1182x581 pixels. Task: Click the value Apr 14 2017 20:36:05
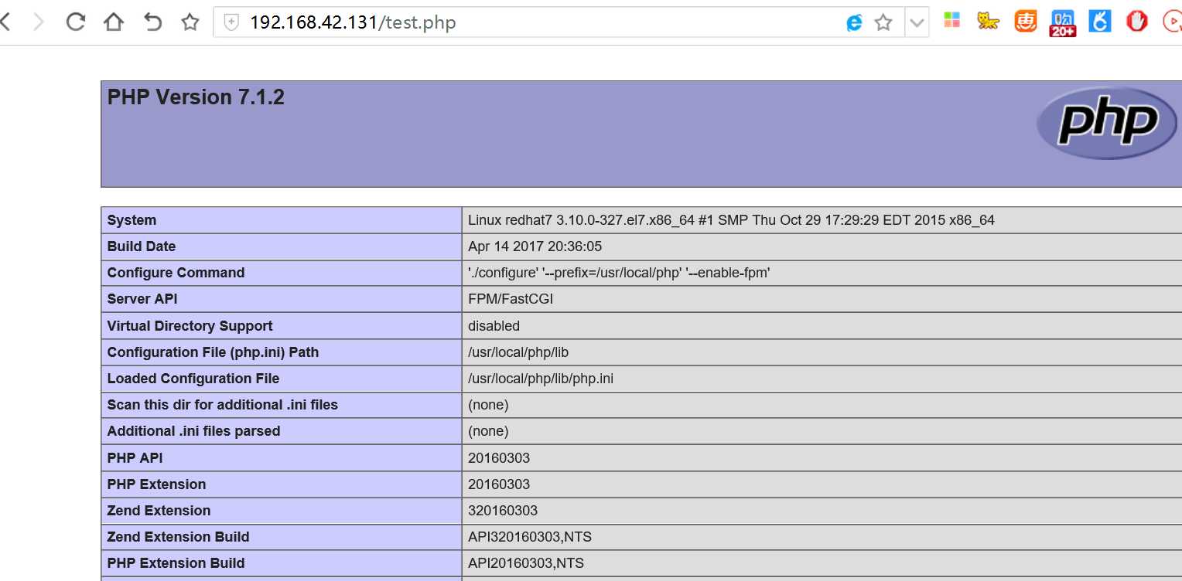tap(535, 246)
